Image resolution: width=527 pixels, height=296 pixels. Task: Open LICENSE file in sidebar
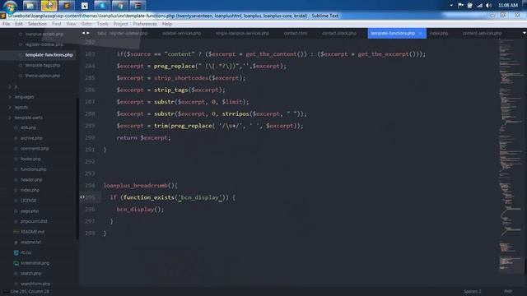(29, 201)
